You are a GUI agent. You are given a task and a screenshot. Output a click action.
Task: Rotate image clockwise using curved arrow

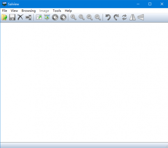(116, 17)
